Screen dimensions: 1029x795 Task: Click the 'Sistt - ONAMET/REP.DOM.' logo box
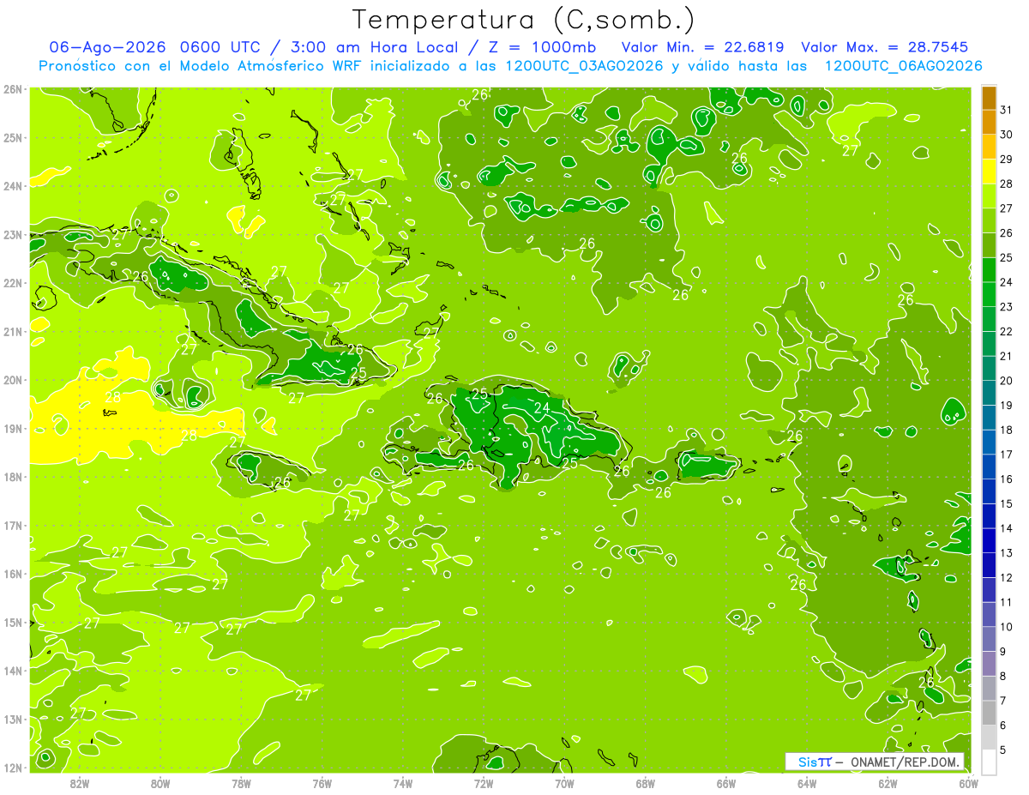click(874, 762)
